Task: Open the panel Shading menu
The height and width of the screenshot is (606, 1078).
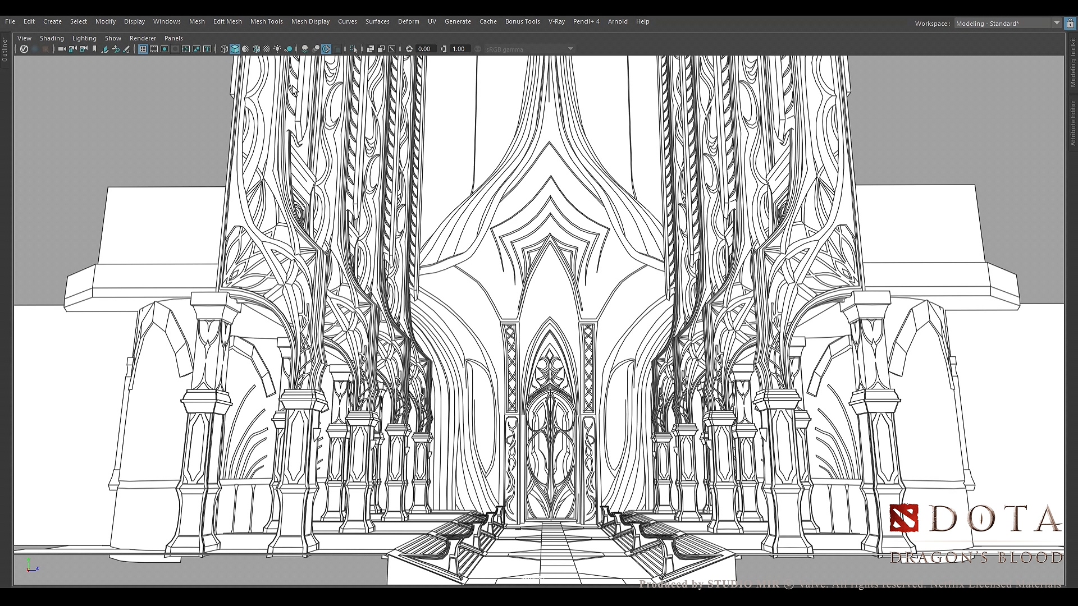Action: 52,38
